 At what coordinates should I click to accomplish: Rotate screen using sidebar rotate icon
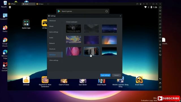click(160, 55)
